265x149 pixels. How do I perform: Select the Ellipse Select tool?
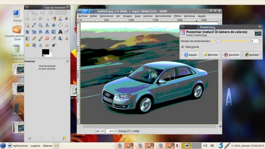(34, 18)
